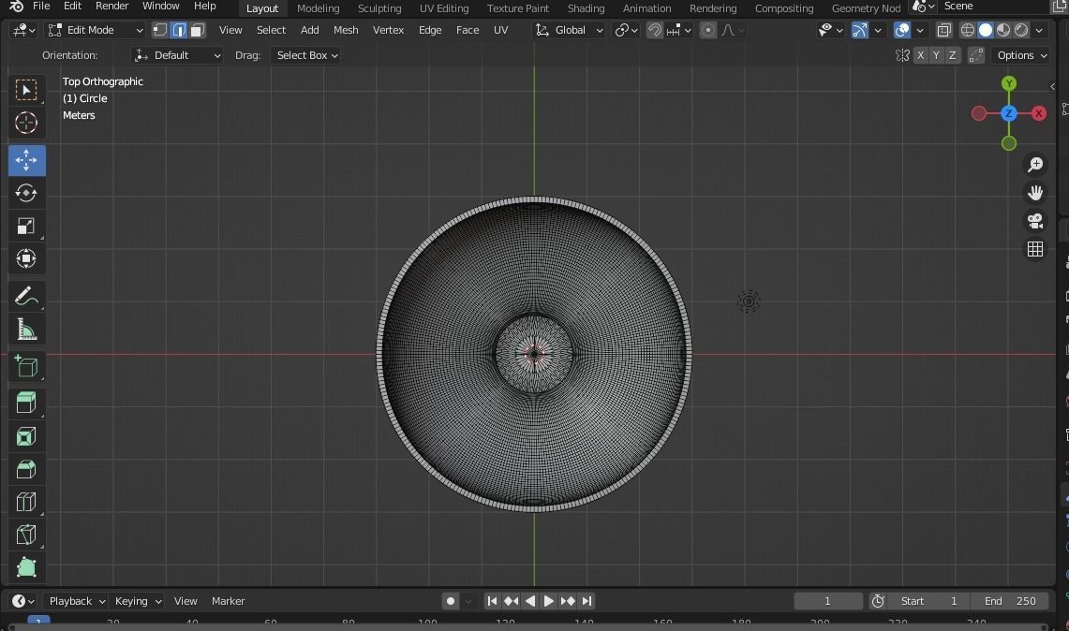Screen dimensions: 1069x631
Task: Open the Render menu
Action: pos(111,7)
